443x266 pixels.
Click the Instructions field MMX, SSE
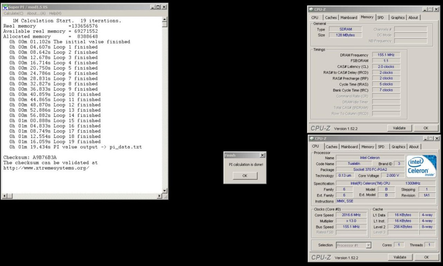coord(386,201)
